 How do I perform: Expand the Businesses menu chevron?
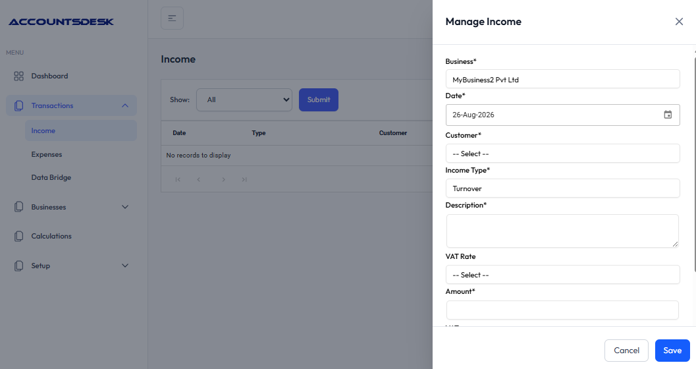[125, 207]
